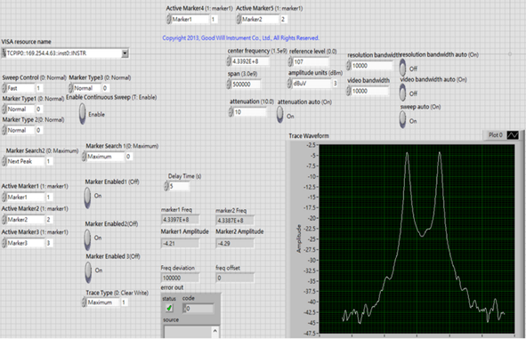Click the reference level input field

click(x=311, y=61)
